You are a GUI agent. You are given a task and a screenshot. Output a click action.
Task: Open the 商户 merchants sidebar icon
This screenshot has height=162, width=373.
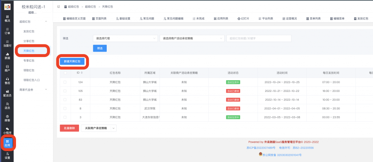[7, 69]
